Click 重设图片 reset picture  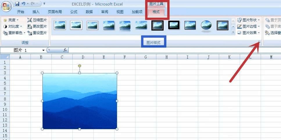[37, 33]
